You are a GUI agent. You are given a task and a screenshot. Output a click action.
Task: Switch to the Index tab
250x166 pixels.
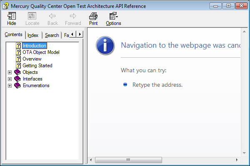[33, 35]
